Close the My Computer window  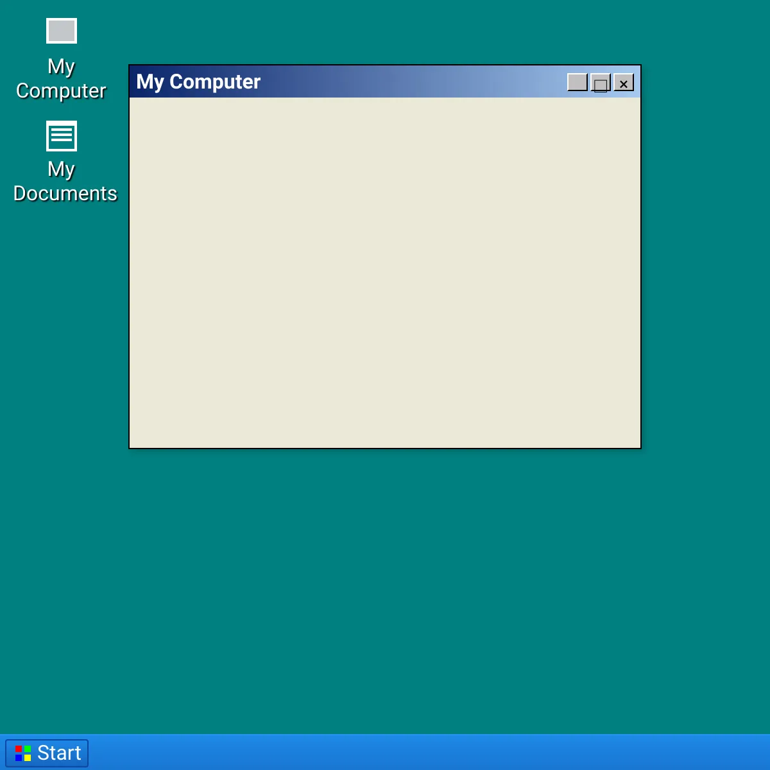click(624, 82)
